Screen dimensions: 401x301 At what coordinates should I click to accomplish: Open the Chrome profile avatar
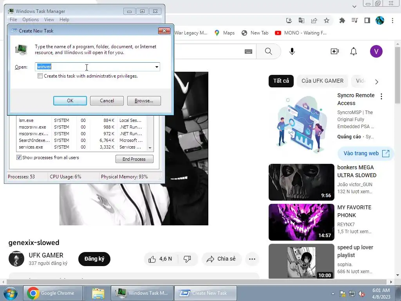click(380, 20)
